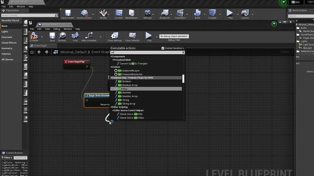Click Find in blueprint toolbar
Viewport: 314px width, 176px height.
pyautogui.click(x=75, y=37)
